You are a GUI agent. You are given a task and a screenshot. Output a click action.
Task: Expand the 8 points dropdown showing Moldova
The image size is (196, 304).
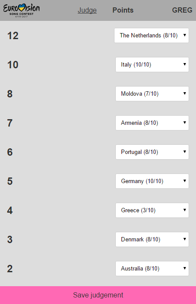(x=152, y=94)
